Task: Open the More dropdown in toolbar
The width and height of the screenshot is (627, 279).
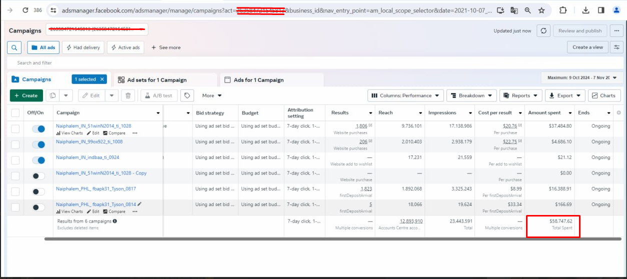Action: (x=212, y=95)
